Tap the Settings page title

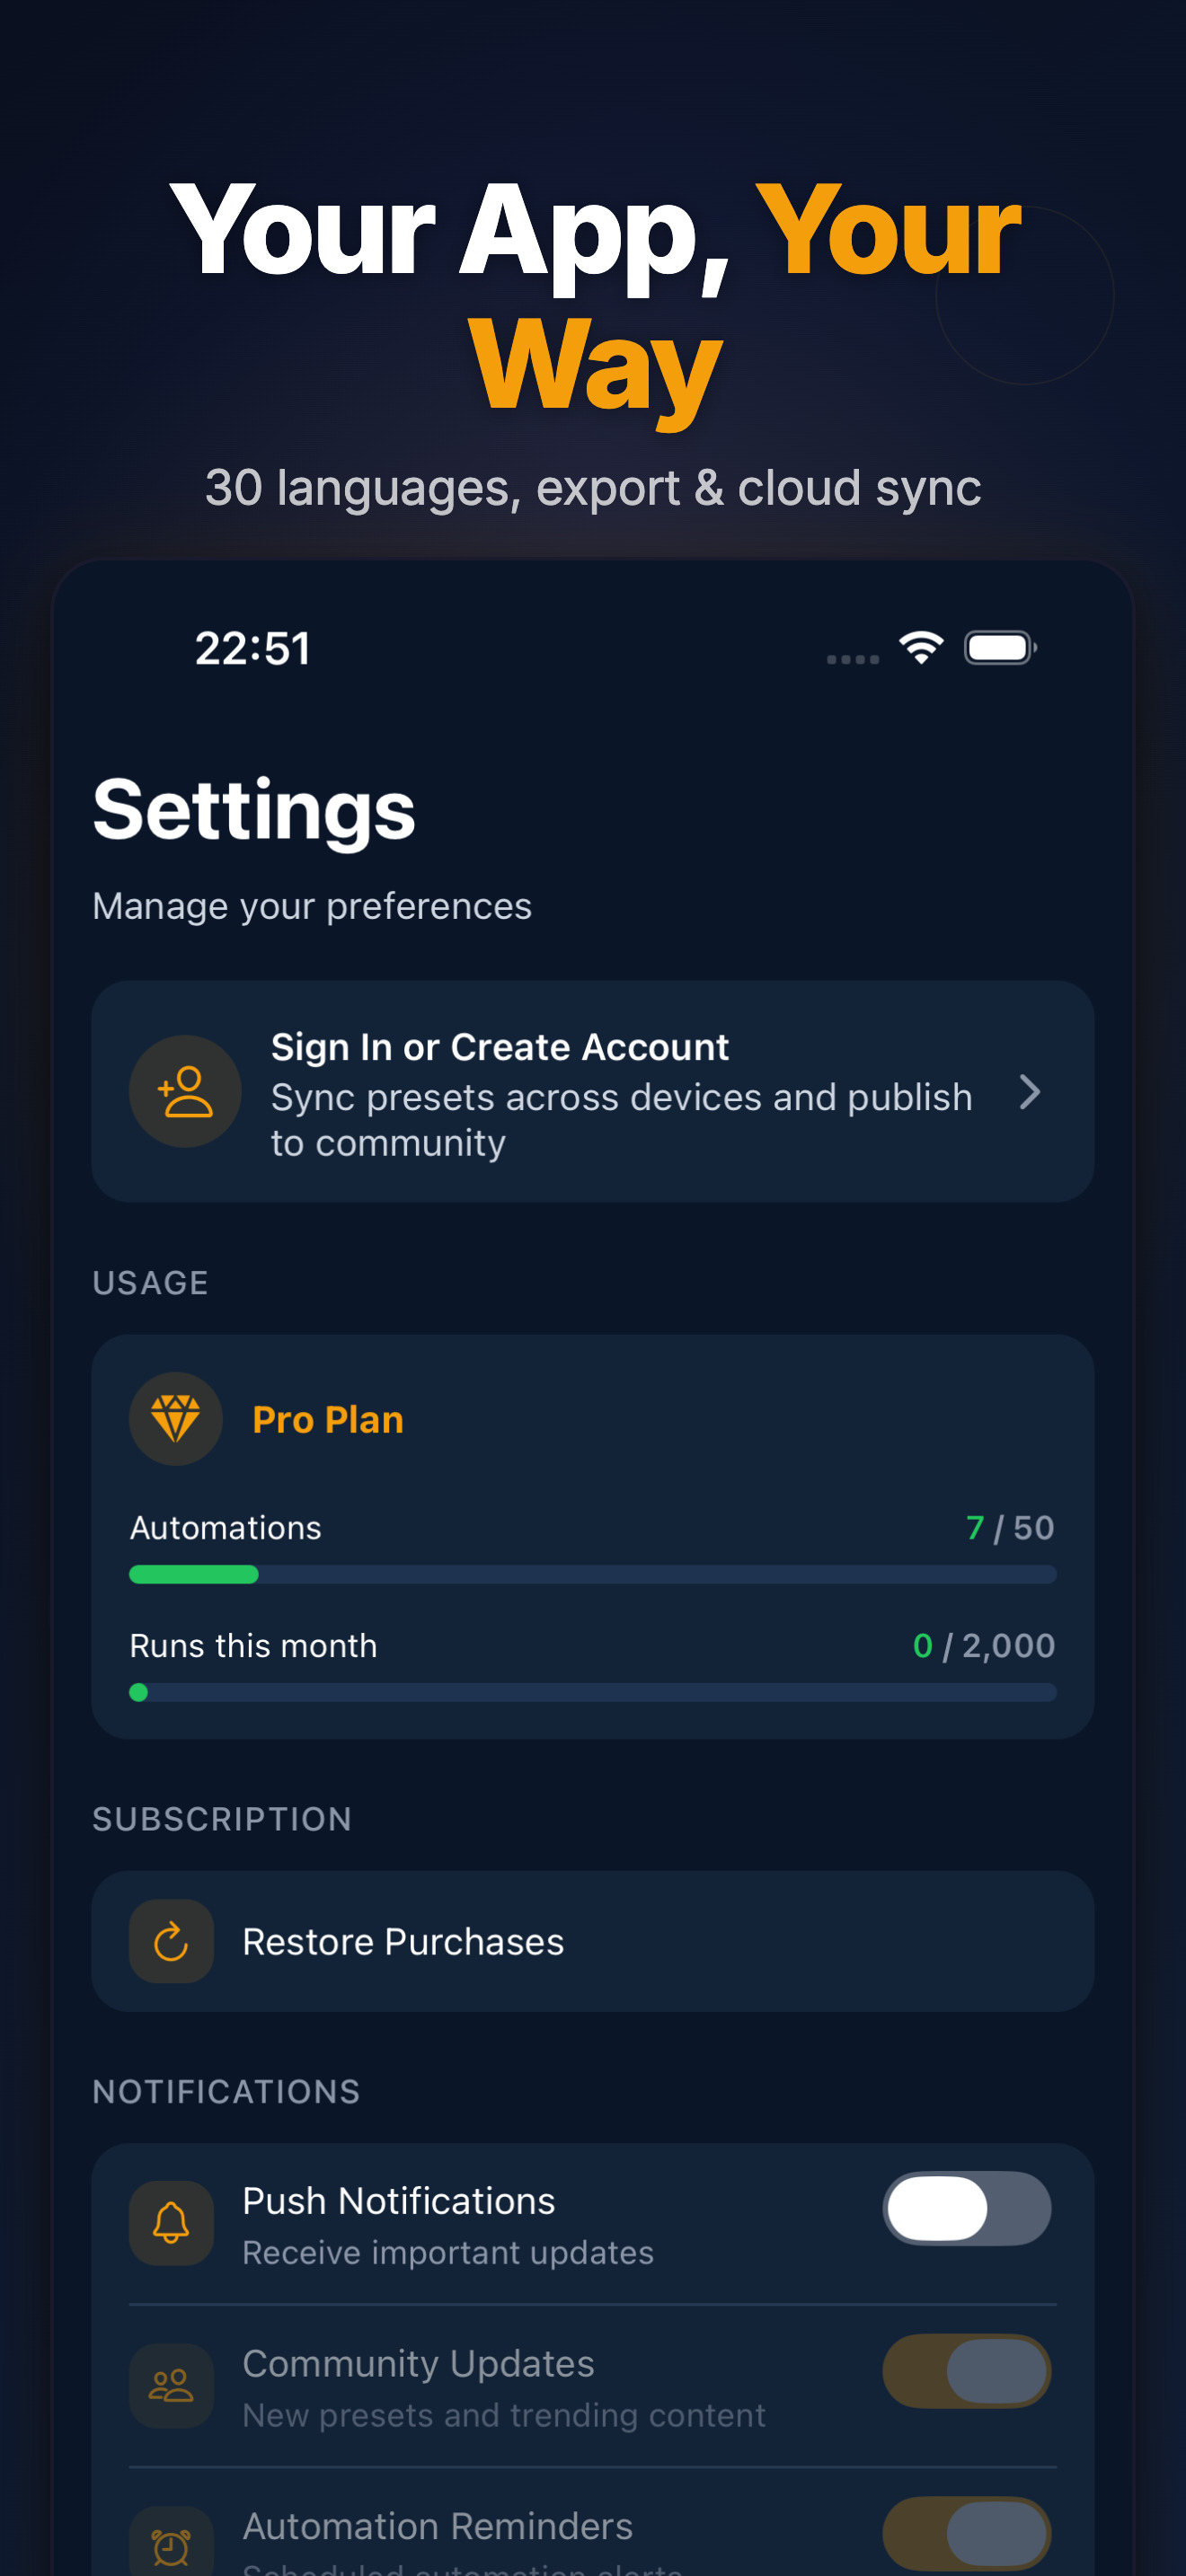coord(254,810)
